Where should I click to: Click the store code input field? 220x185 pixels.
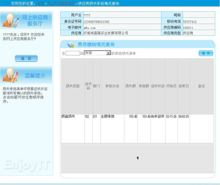(73, 53)
